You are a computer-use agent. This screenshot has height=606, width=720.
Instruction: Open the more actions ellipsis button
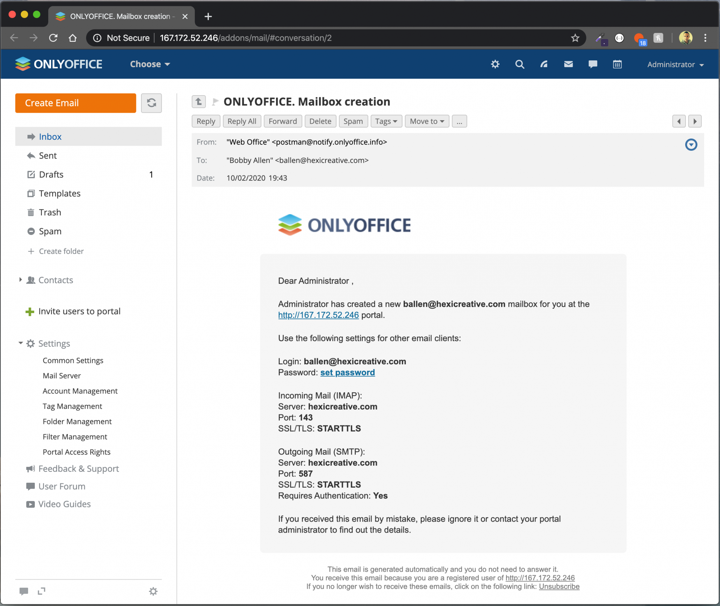(459, 122)
